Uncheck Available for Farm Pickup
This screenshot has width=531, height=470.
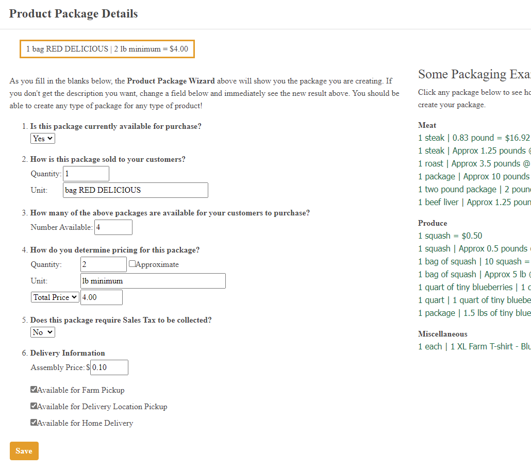click(34, 390)
